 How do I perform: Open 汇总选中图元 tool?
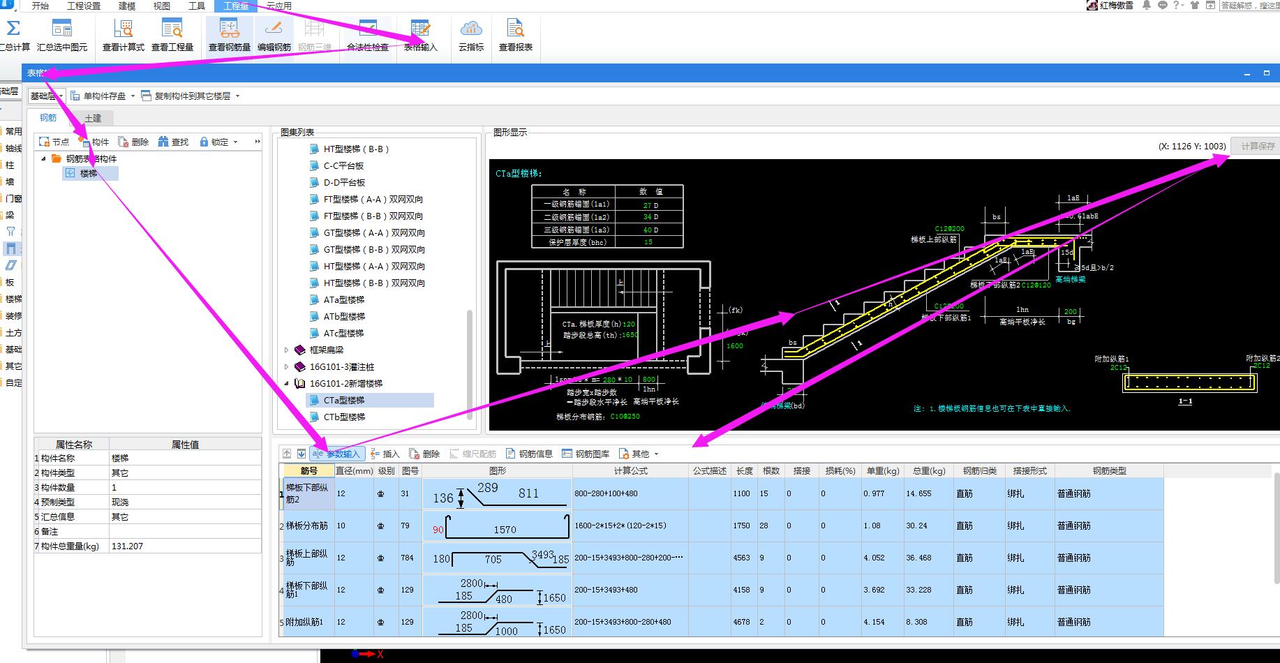62,35
